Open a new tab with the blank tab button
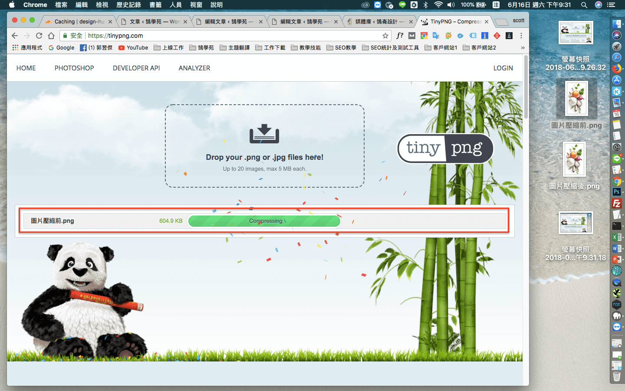Viewport: 625px width, 391px height. (x=501, y=22)
